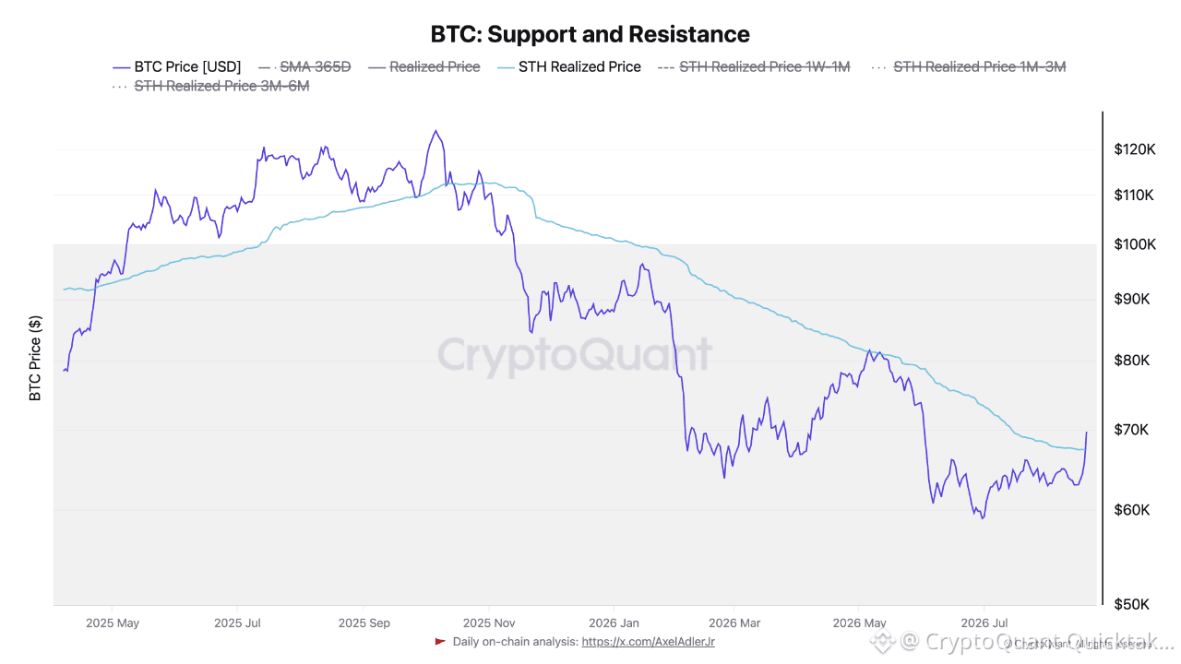
Task: Click the BTC Price ($) vertical axis title
Action: pos(36,358)
